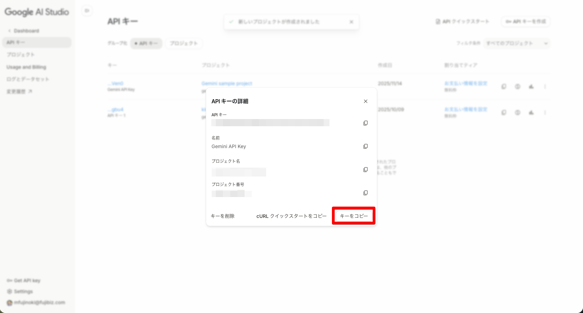Select the プロジェクト grouping chip
Screen dimensions: 583x313
pyautogui.click(x=184, y=43)
